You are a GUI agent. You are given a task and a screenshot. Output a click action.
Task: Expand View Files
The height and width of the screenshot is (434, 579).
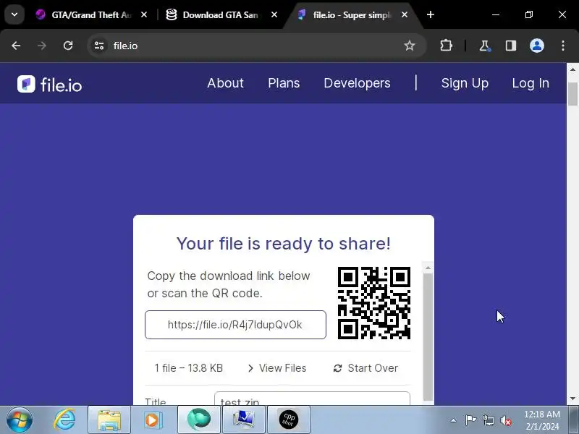pos(277,368)
